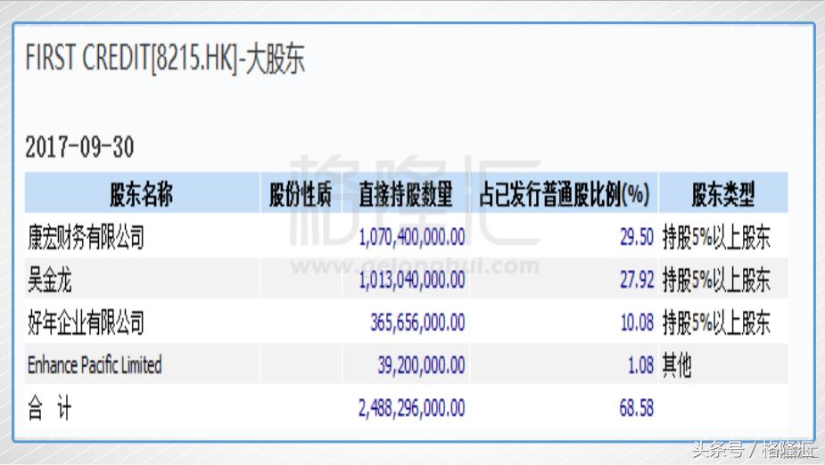This screenshot has width=825, height=465.
Task: Click 持股5%以上股东 in the 吴金龙 row
Action: 716,280
